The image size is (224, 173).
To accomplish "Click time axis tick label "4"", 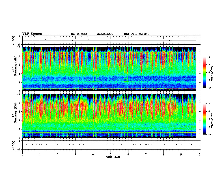I will 93,154.
